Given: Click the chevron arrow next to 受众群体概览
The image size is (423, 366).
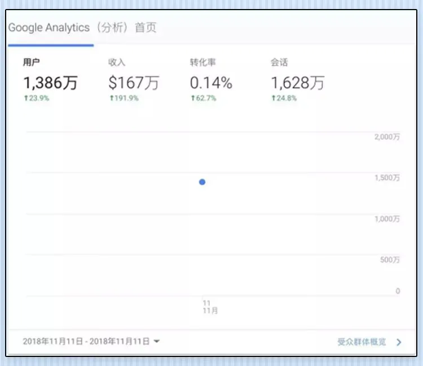Looking at the screenshot, I should click(399, 342).
